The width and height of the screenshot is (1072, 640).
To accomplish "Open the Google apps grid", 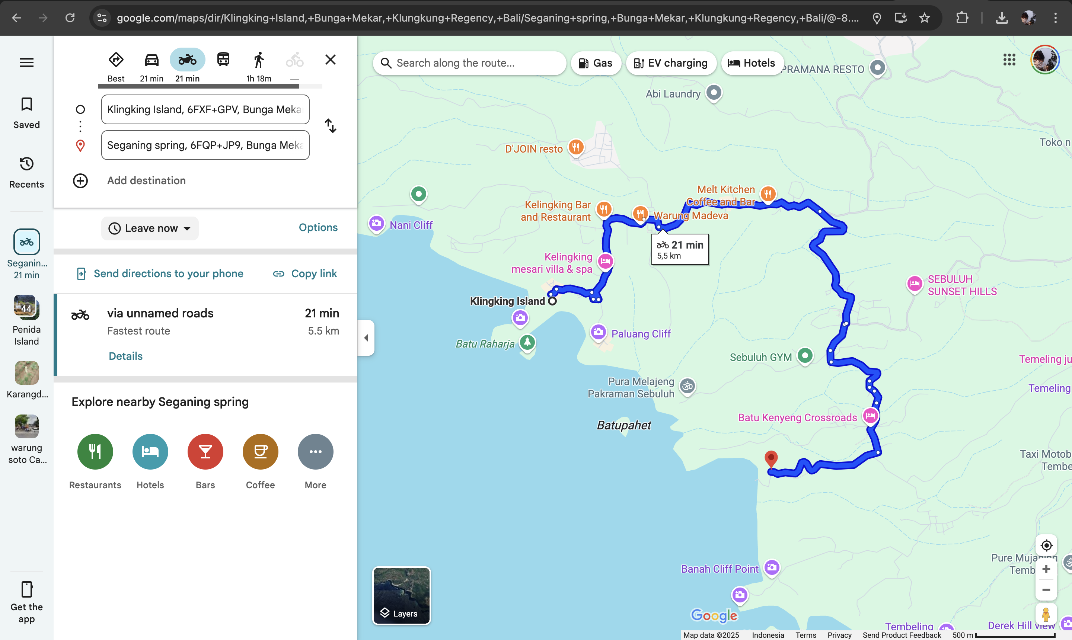I will pyautogui.click(x=1009, y=60).
